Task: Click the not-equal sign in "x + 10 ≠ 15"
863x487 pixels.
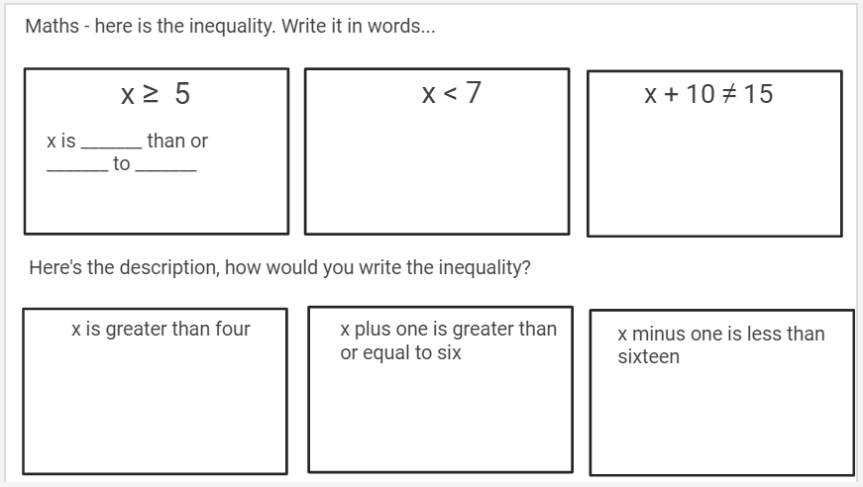Action: click(x=730, y=94)
